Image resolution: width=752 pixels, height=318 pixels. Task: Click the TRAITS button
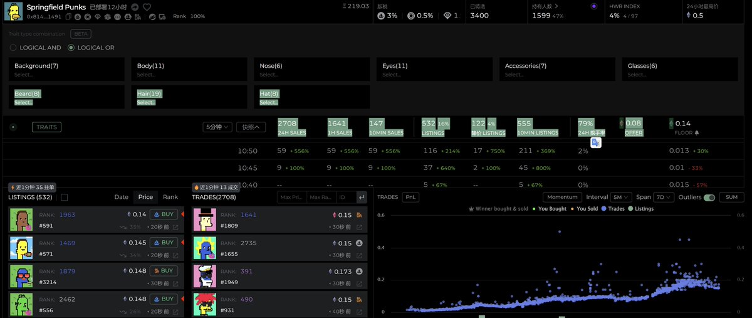pyautogui.click(x=47, y=127)
